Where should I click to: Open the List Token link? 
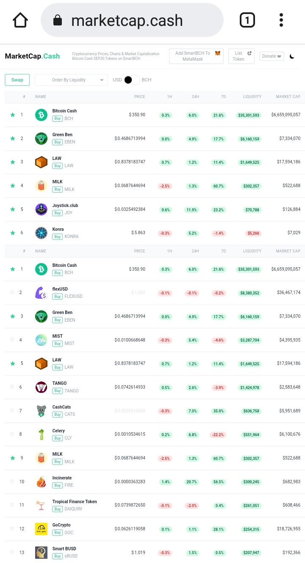(x=241, y=56)
